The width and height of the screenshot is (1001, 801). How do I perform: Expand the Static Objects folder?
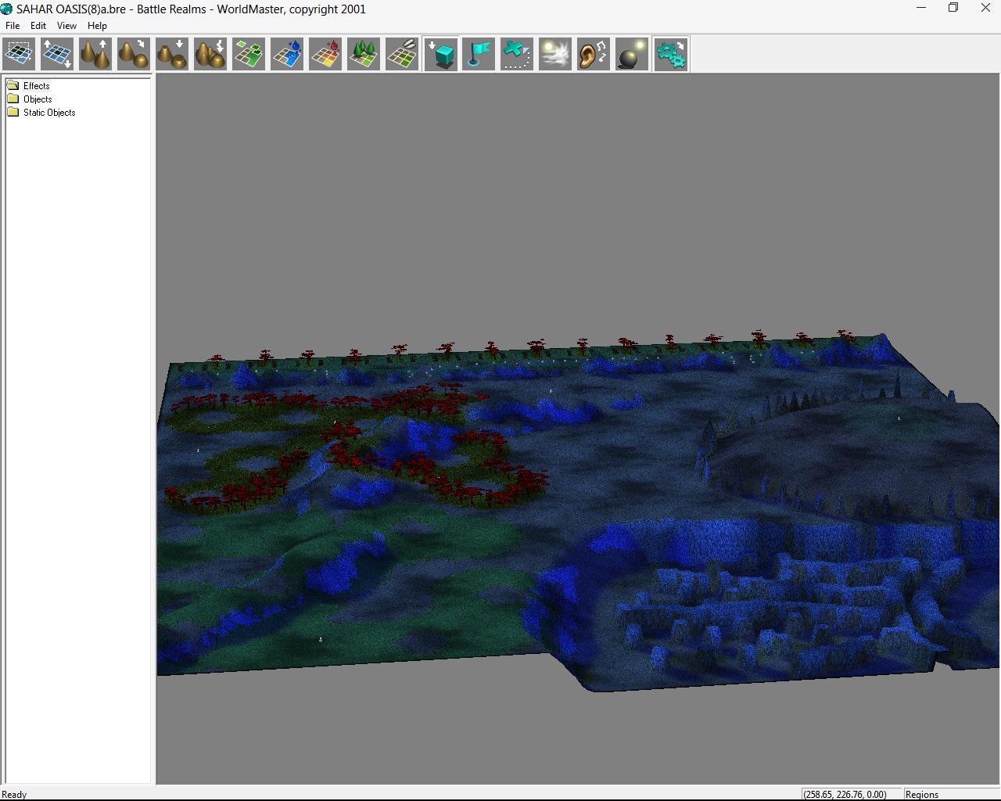[x=41, y=113]
